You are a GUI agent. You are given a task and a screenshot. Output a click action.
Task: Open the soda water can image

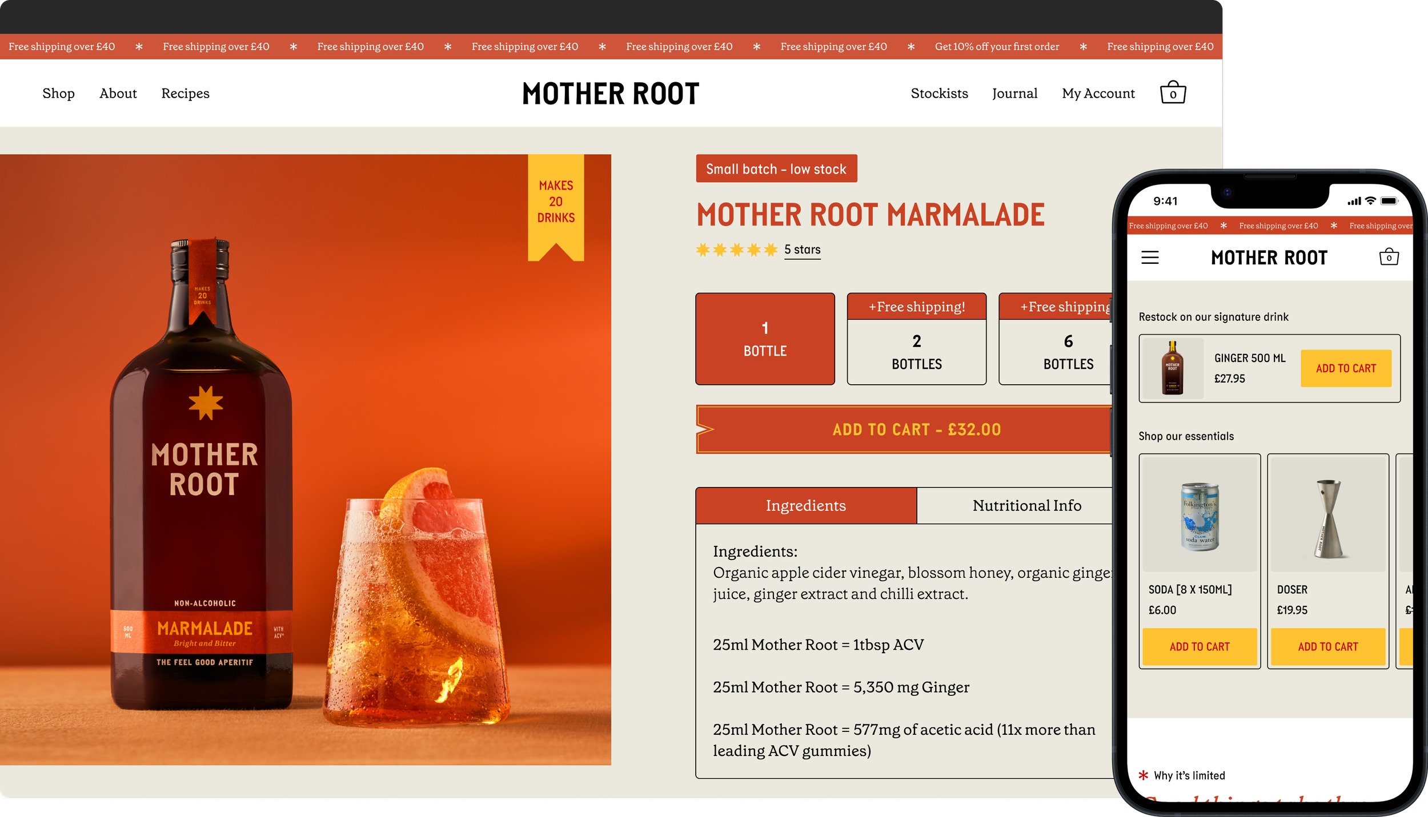1200,514
